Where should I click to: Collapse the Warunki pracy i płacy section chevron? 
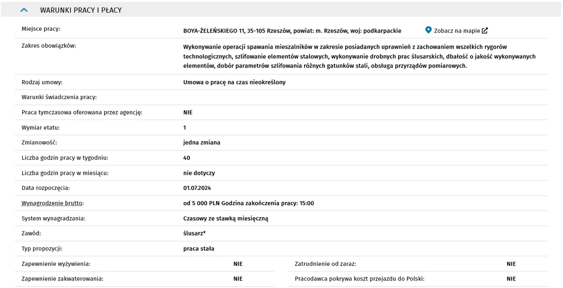(x=25, y=10)
